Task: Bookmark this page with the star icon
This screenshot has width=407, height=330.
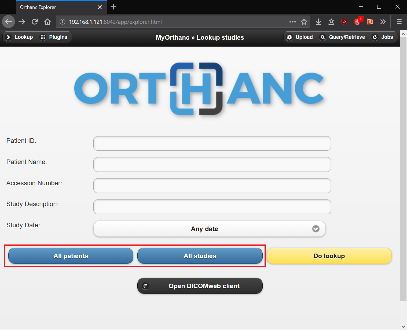Action: pos(304,22)
